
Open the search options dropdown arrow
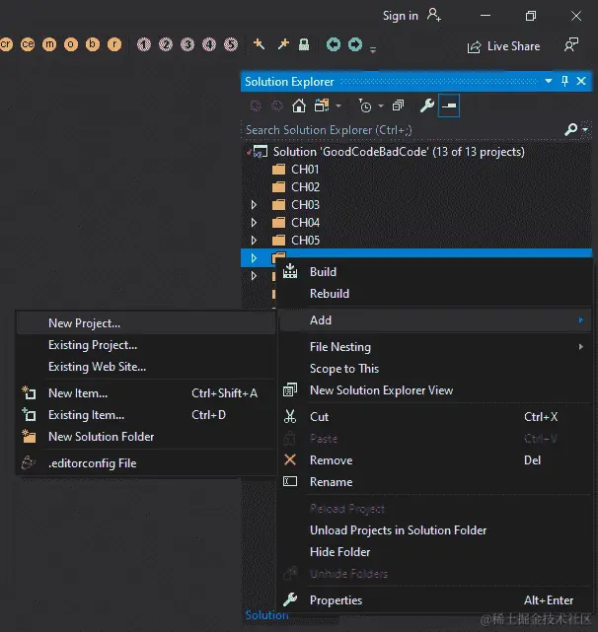click(585, 130)
